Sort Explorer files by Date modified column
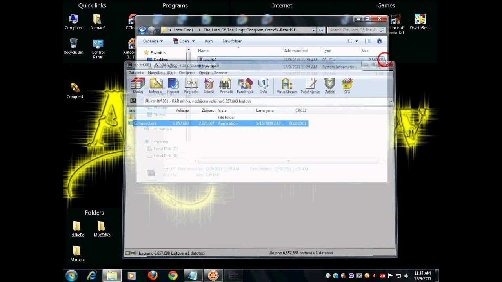The height and width of the screenshot is (282, 502). click(x=295, y=51)
